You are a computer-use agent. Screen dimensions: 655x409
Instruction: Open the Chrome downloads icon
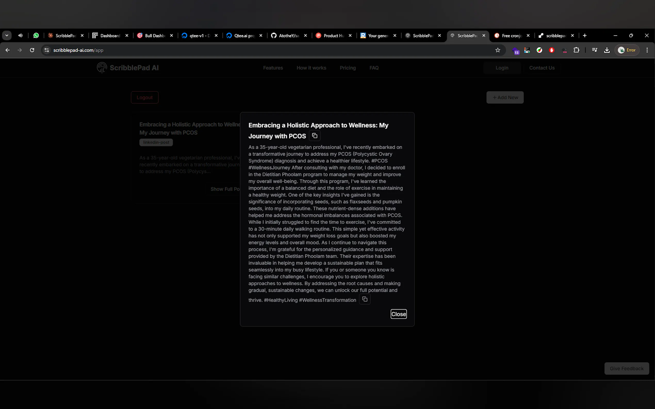pos(607,50)
